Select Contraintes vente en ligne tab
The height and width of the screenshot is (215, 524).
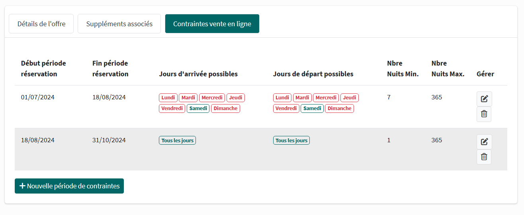(212, 24)
